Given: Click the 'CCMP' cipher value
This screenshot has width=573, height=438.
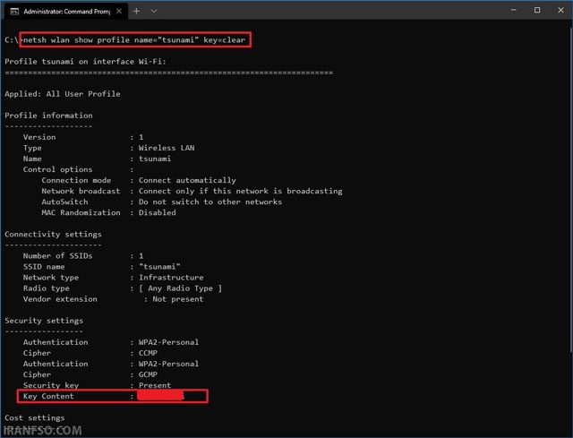Looking at the screenshot, I should [x=148, y=353].
